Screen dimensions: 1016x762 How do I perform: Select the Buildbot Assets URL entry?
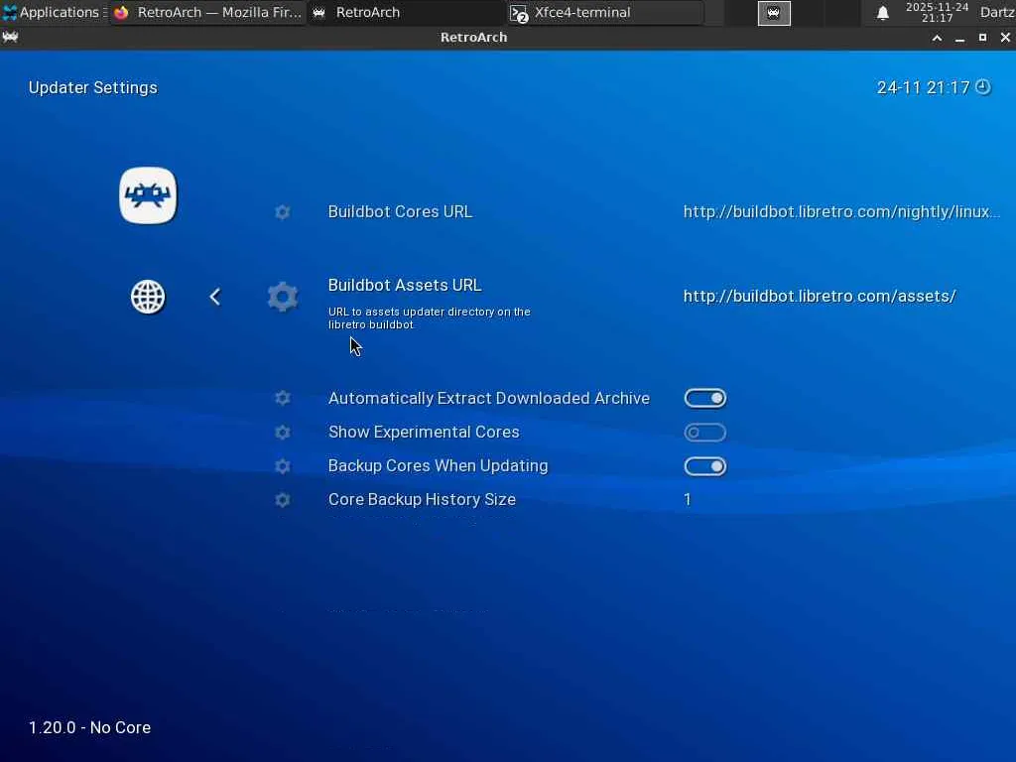pos(405,285)
